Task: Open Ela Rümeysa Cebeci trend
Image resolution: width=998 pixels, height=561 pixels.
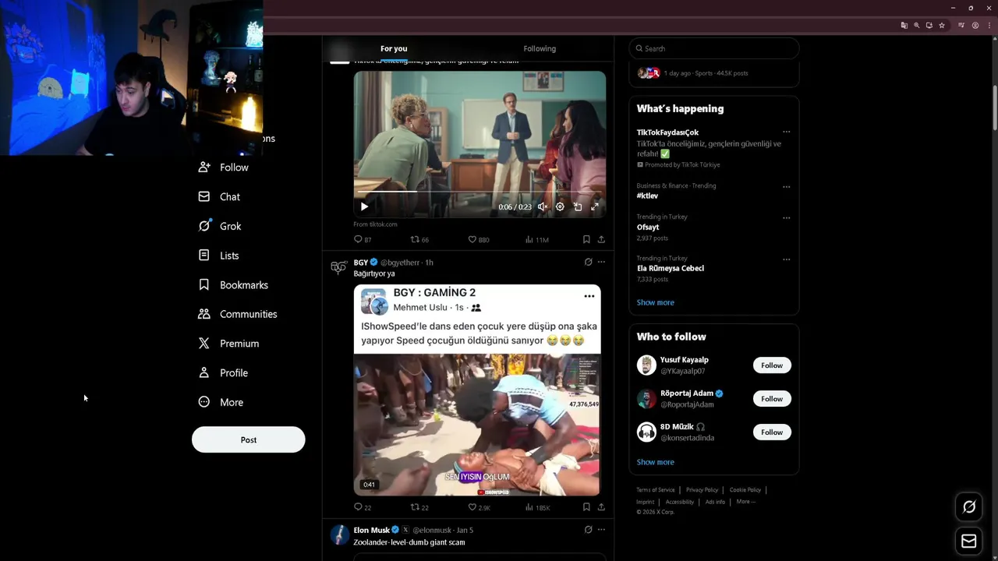Action: (671, 268)
